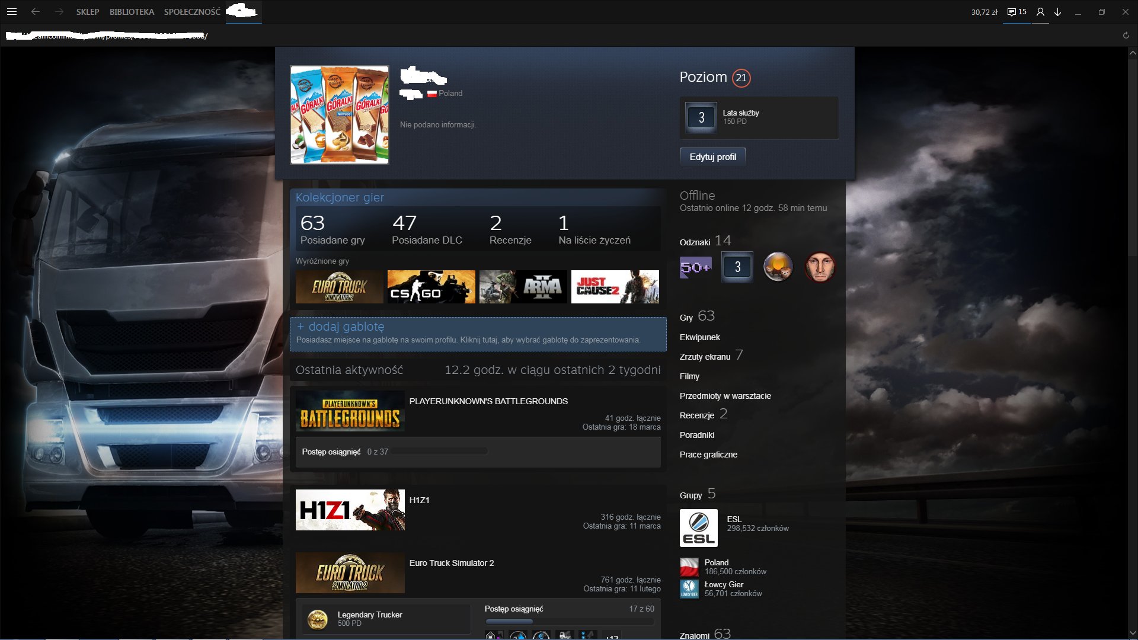The height and width of the screenshot is (640, 1138).
Task: Open the downloads arrow icon
Action: pyautogui.click(x=1057, y=12)
